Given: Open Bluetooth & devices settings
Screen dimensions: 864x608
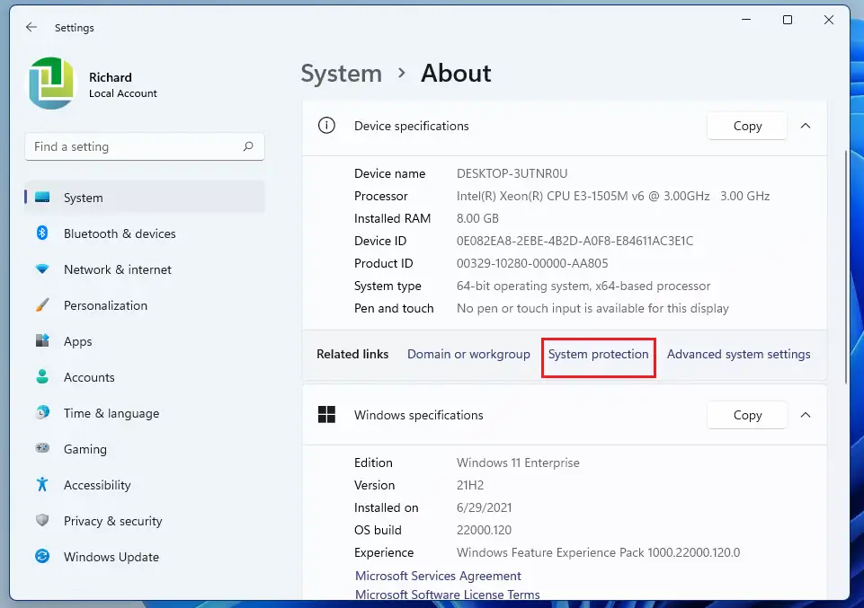Looking at the screenshot, I should 145,234.
